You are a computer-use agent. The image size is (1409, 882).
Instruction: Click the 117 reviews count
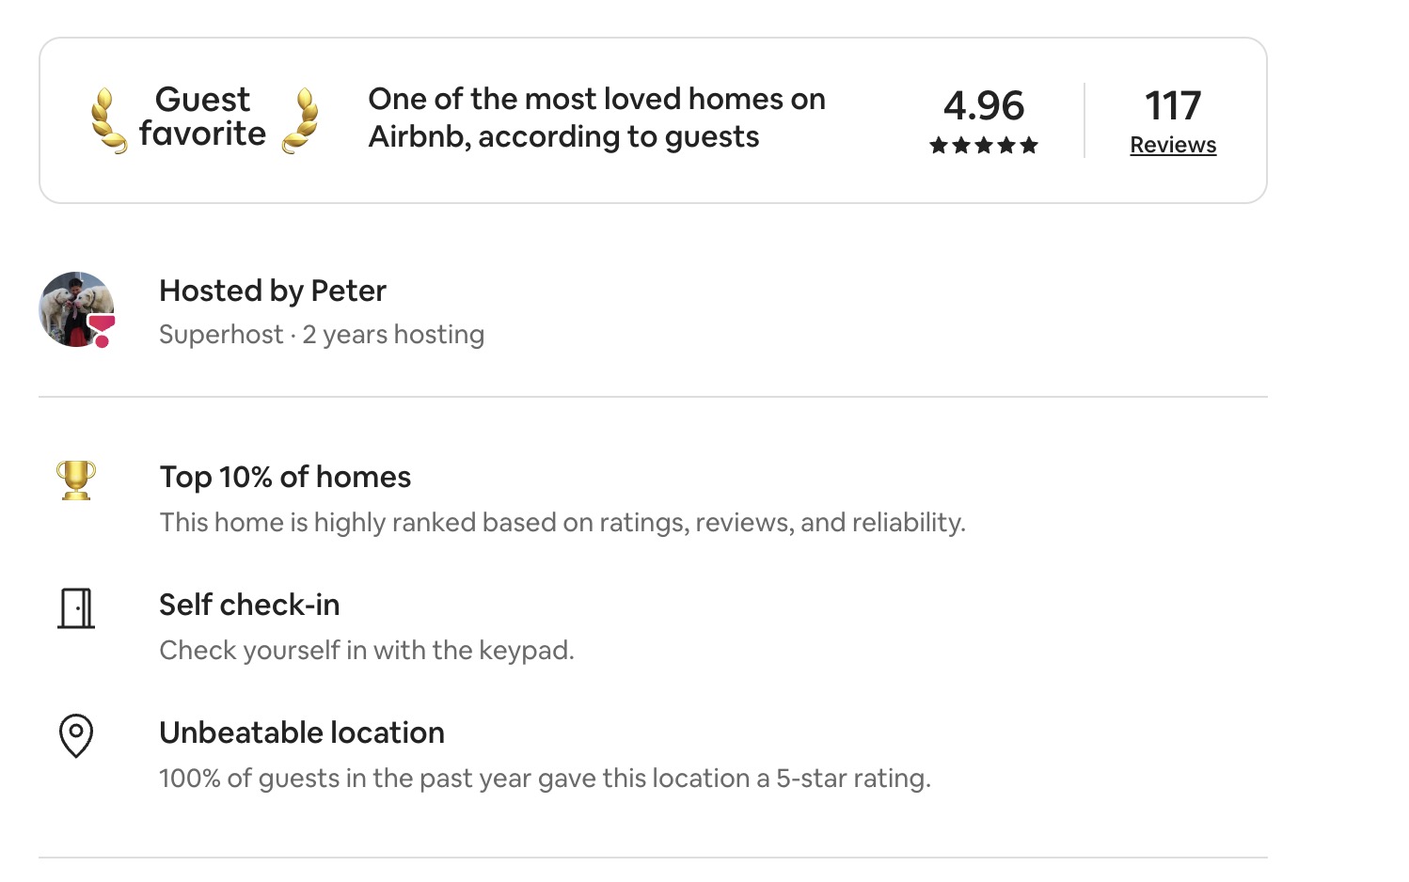coord(1173,105)
